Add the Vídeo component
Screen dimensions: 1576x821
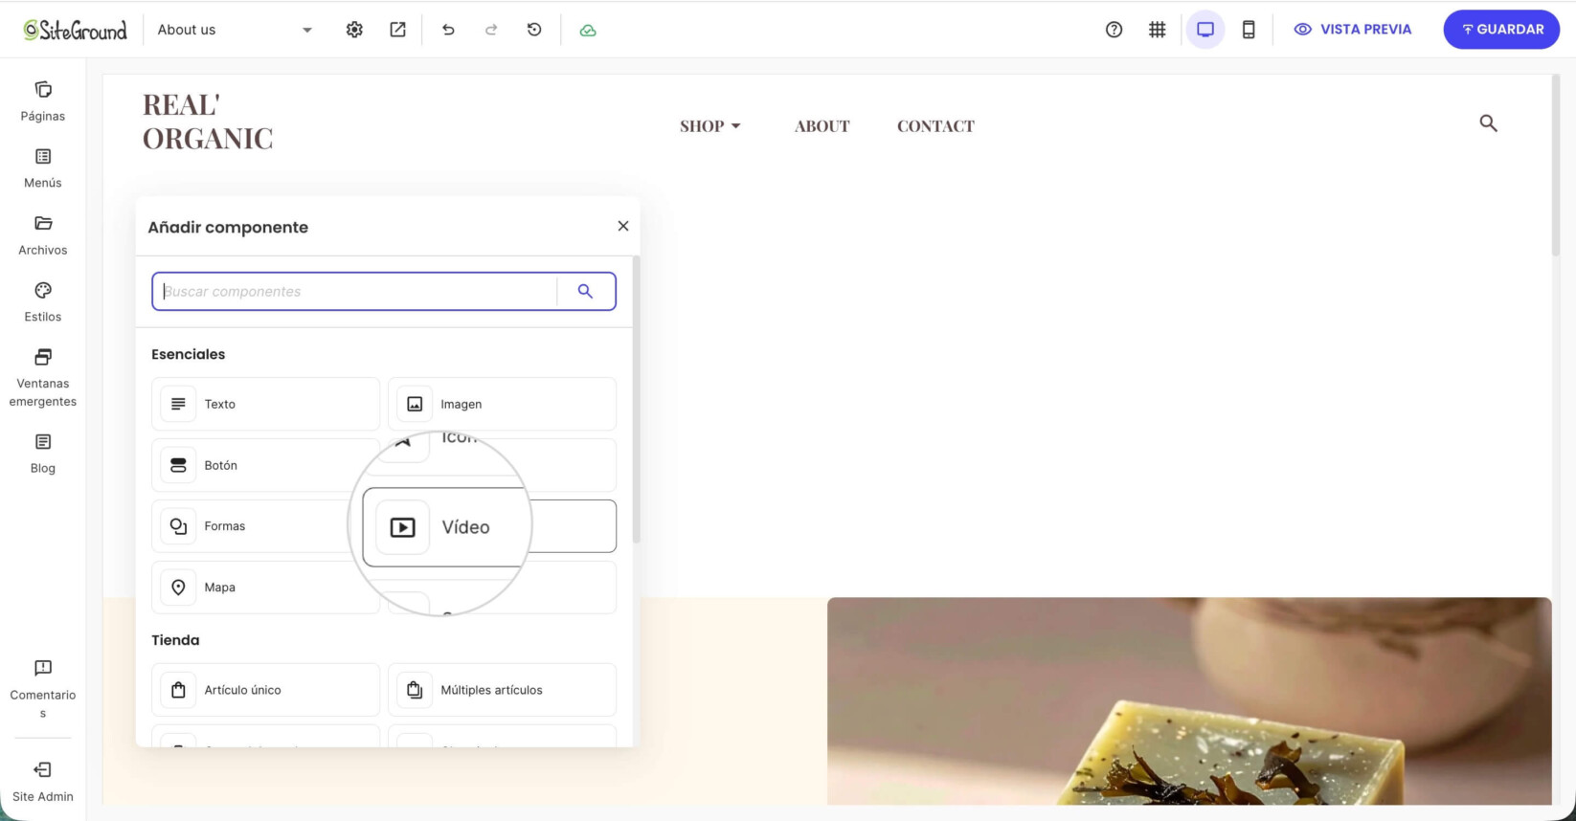click(489, 526)
